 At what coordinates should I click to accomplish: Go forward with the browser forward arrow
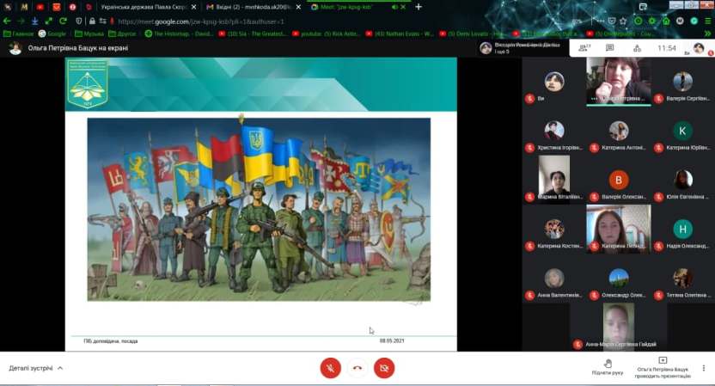click(x=21, y=21)
